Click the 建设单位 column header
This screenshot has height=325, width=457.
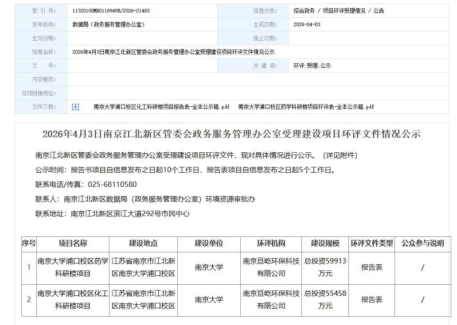click(x=209, y=244)
